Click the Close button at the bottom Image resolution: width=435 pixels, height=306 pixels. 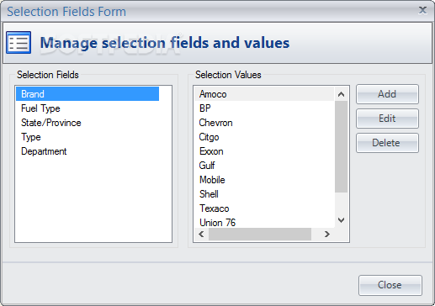(x=390, y=285)
